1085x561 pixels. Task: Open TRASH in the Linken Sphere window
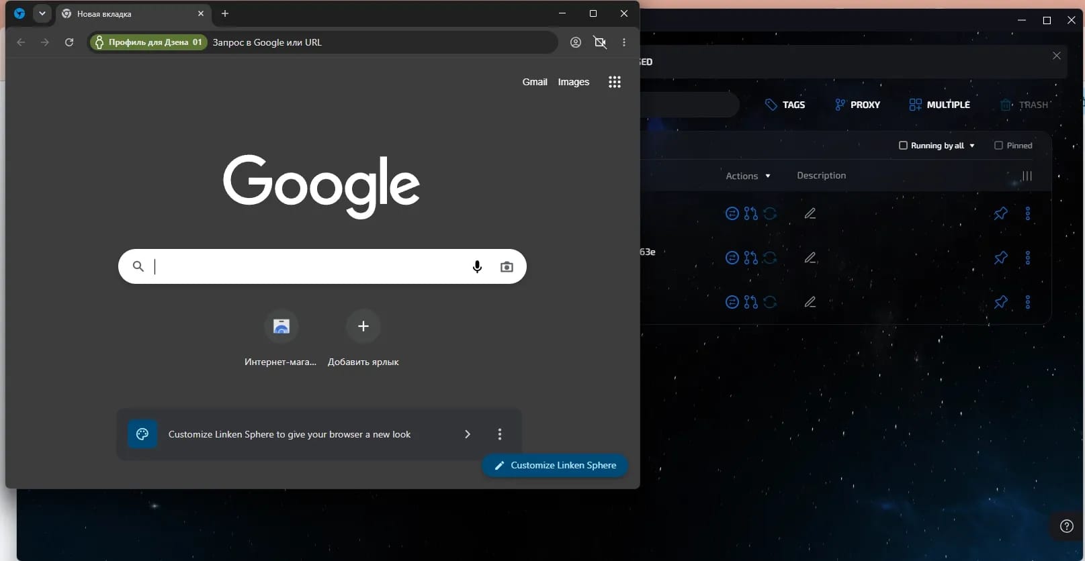click(1024, 105)
